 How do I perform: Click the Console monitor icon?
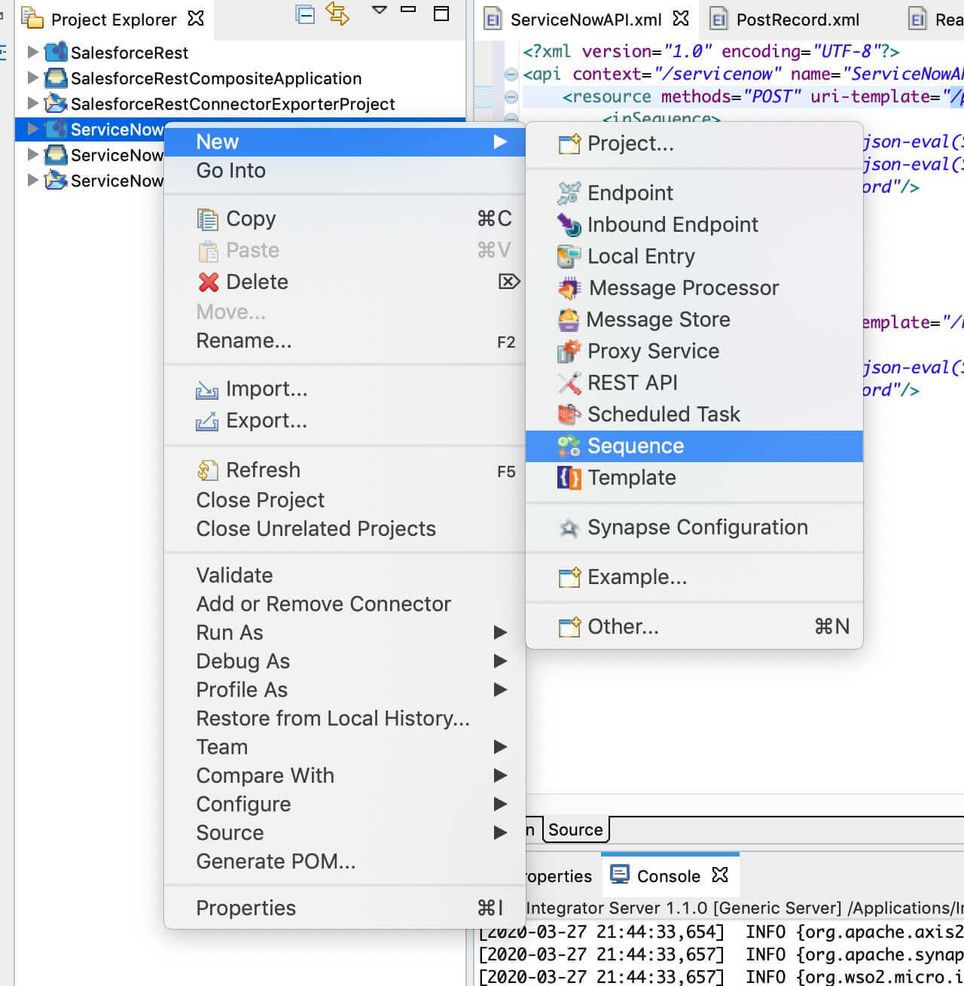tap(620, 875)
